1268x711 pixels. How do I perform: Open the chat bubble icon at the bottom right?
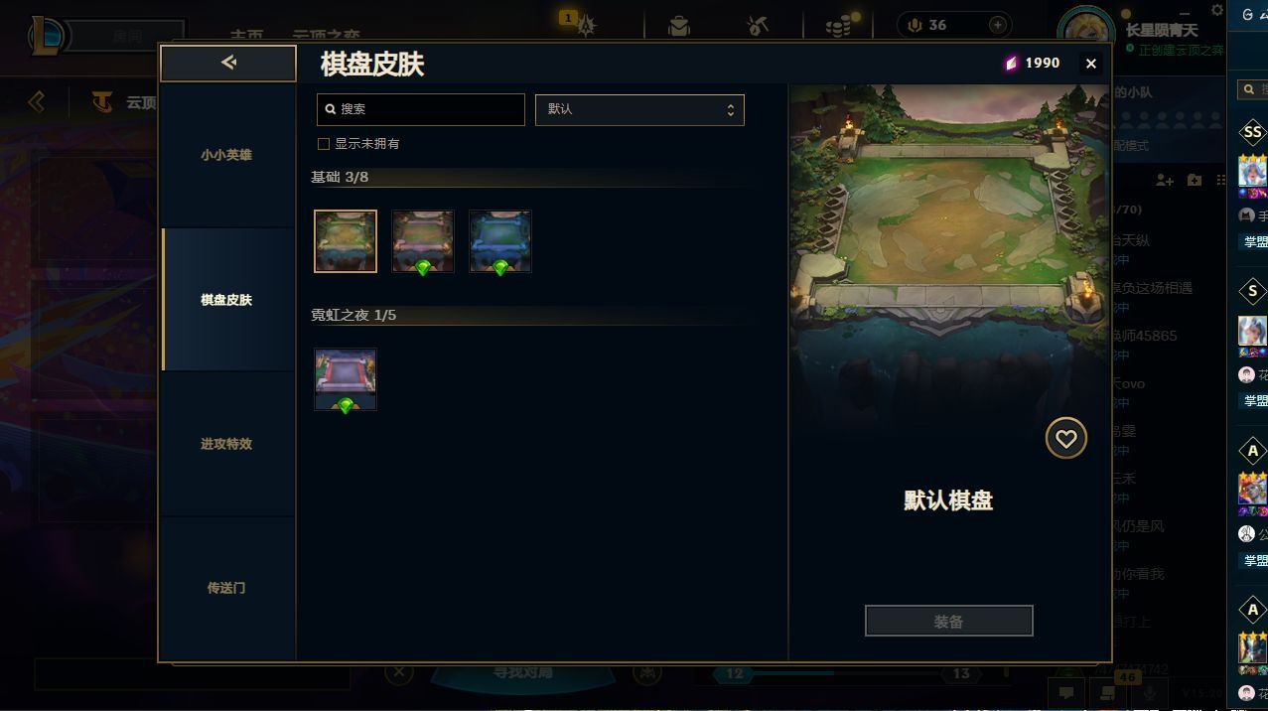(x=1066, y=693)
